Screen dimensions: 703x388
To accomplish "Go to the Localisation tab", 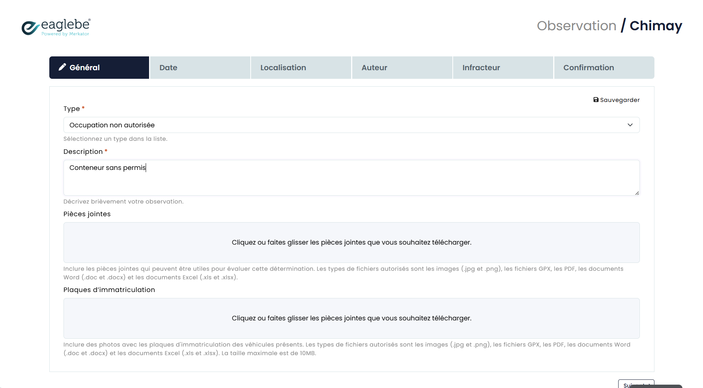I will click(x=301, y=68).
